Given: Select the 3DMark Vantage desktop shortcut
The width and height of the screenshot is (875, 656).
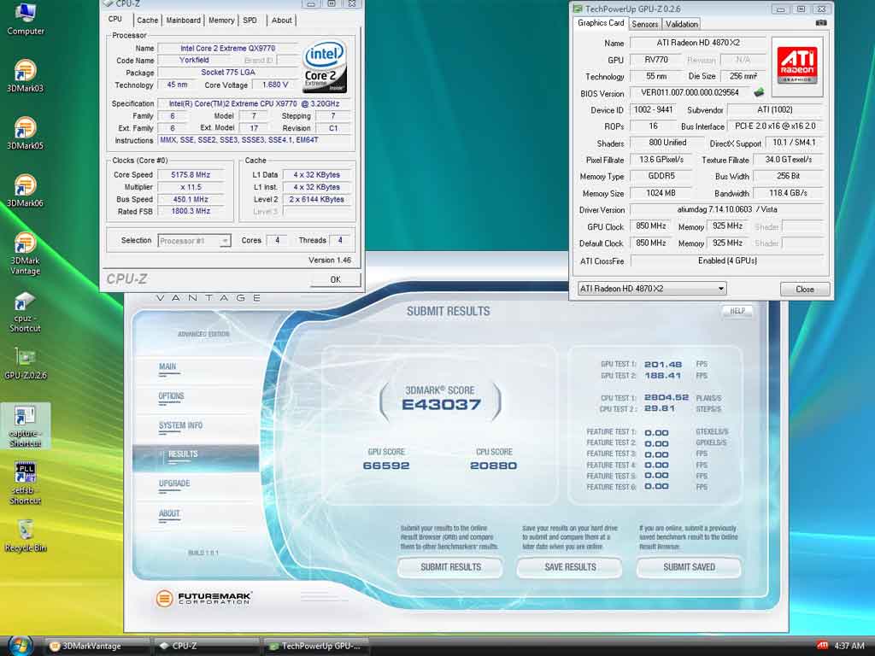Looking at the screenshot, I should tap(25, 253).
